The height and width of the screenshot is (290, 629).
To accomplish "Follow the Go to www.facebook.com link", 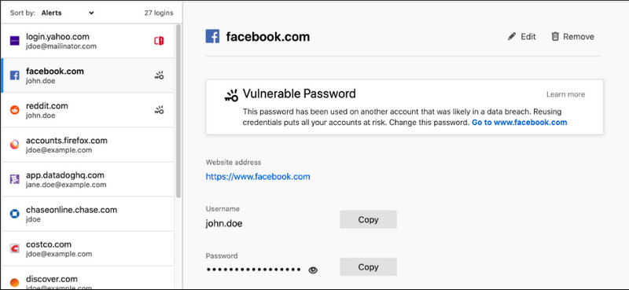I will [x=520, y=123].
